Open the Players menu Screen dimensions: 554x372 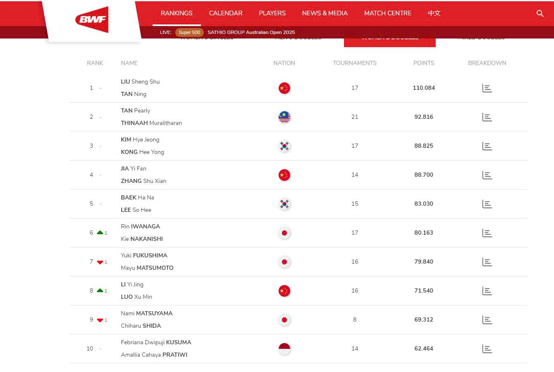pos(272,13)
